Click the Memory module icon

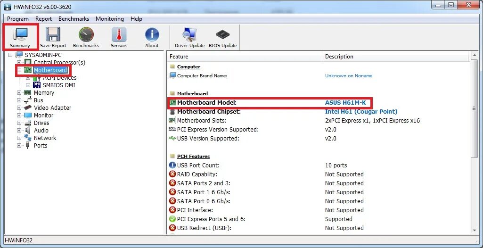(28, 92)
